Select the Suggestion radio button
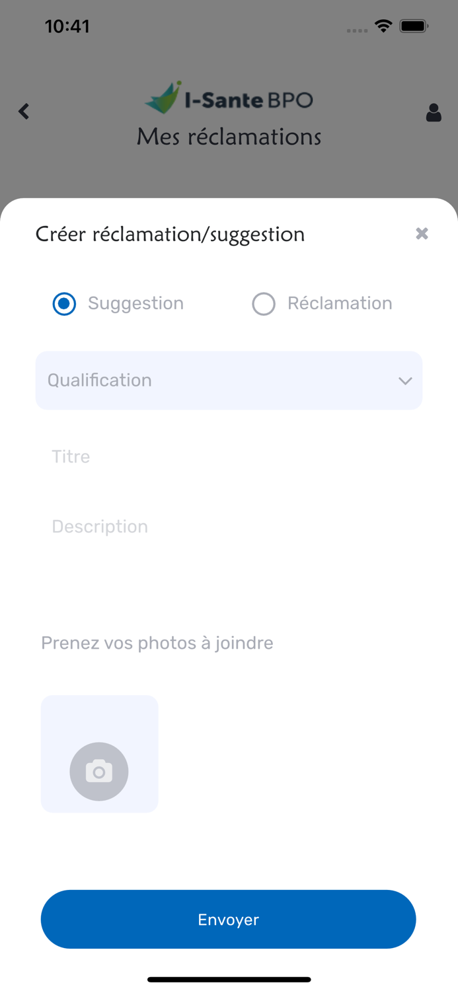Image resolution: width=458 pixels, height=991 pixels. (64, 304)
